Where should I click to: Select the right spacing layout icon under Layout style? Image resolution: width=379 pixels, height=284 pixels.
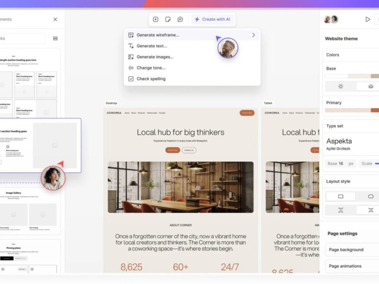pos(370,210)
